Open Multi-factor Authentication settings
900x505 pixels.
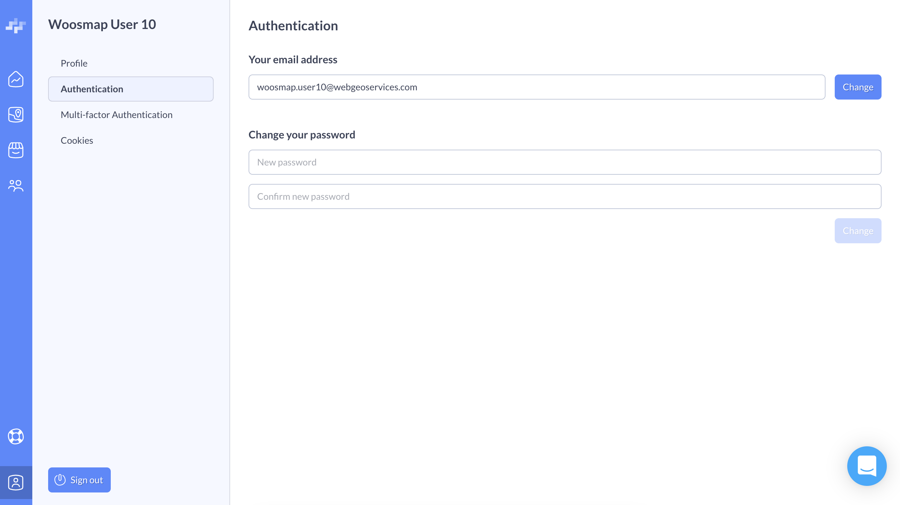(116, 115)
